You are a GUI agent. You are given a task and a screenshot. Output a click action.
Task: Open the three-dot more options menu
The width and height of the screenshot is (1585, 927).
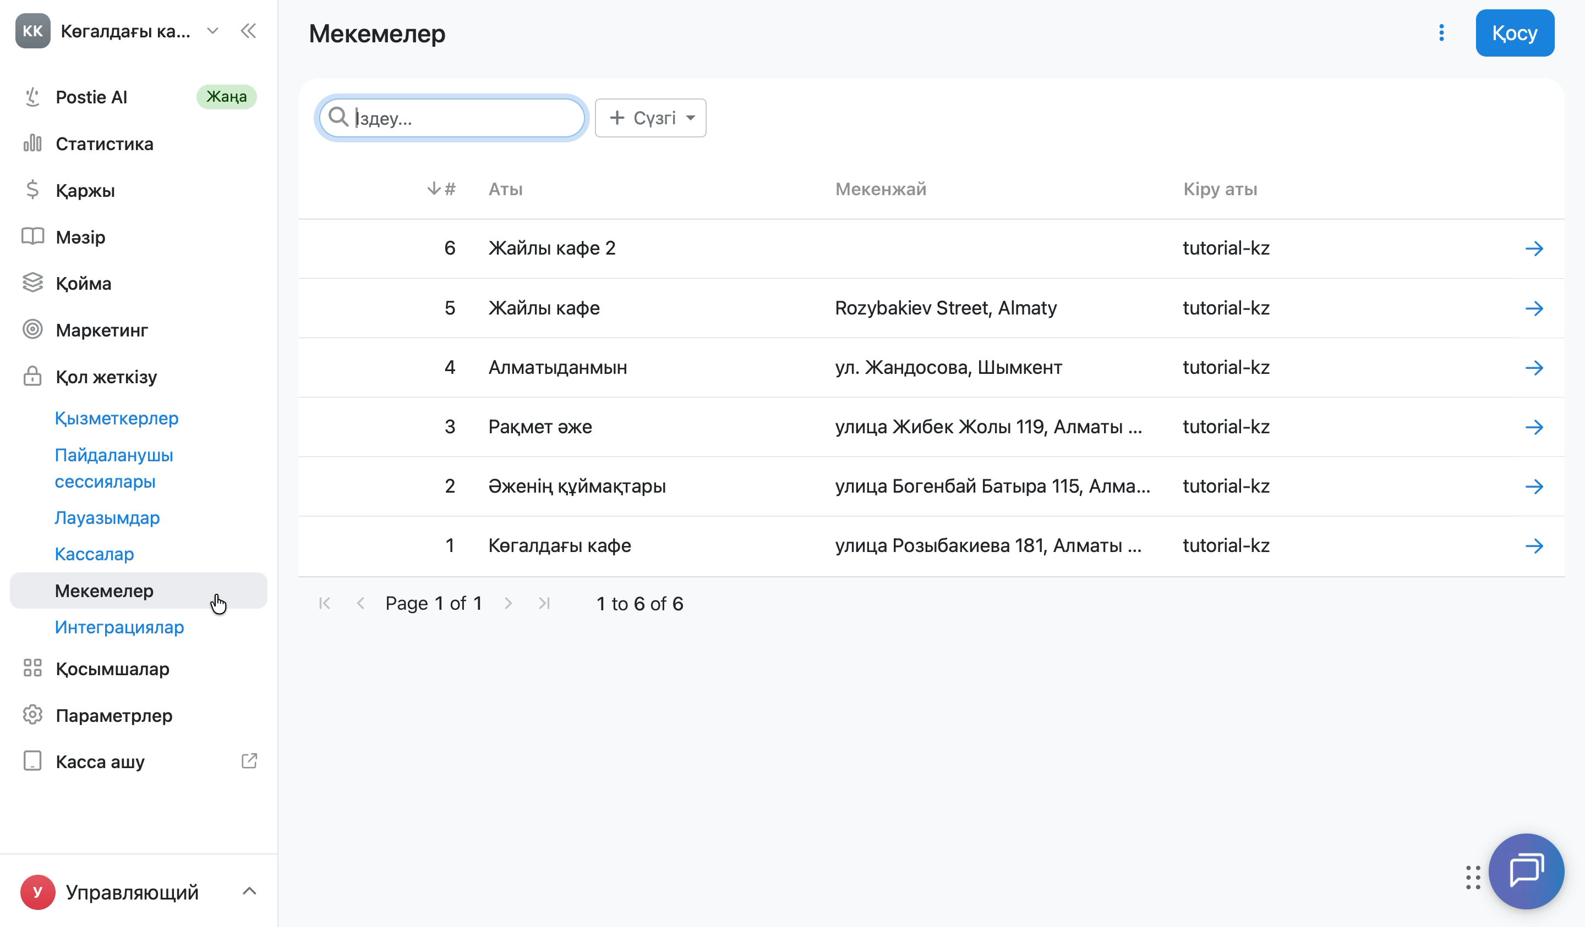click(1441, 32)
